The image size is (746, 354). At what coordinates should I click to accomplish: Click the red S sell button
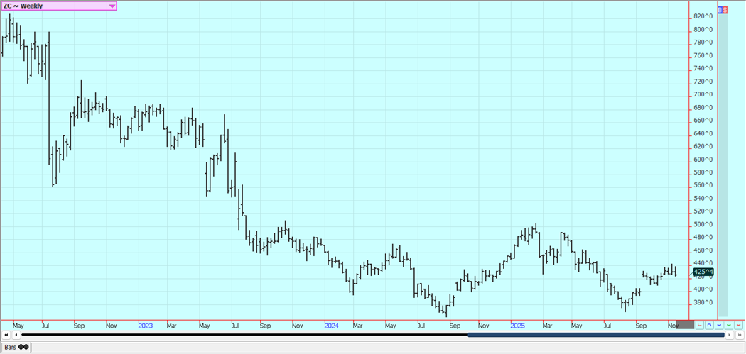coord(725,10)
